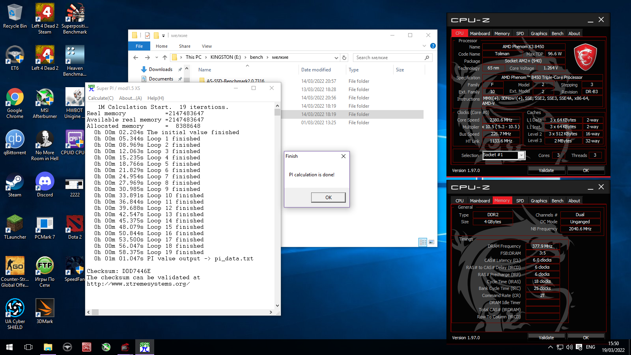Screen dimensions: 631x355
Task: Expand the Explorer ribbon chevron
Action: pyautogui.click(x=424, y=46)
